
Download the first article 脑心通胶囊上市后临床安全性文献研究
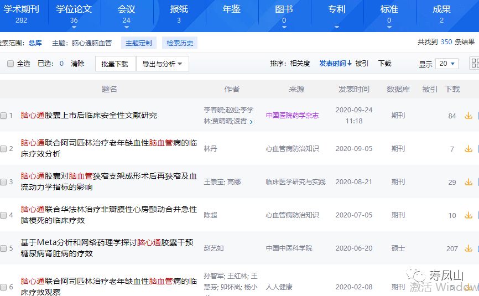(x=468, y=116)
